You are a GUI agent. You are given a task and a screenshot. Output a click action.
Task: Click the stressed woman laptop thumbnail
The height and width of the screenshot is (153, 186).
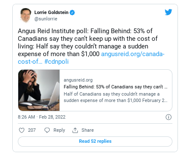click(x=39, y=90)
